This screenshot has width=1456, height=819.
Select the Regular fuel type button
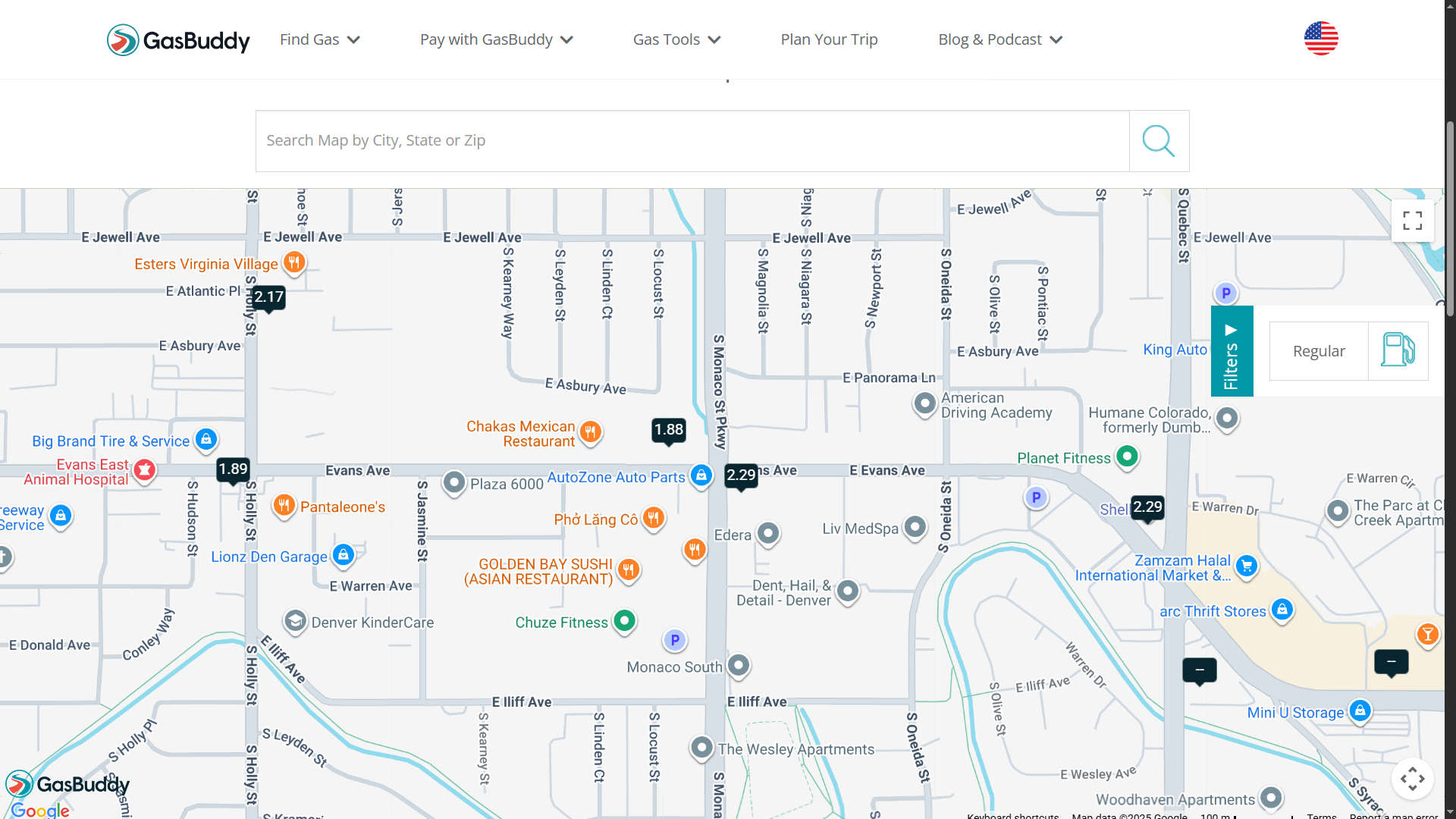(1318, 351)
